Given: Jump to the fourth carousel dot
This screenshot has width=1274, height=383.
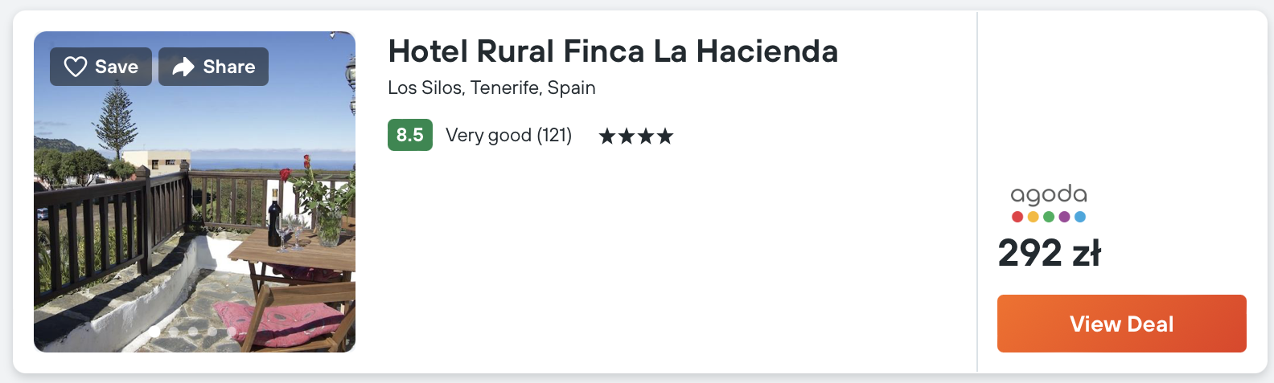Looking at the screenshot, I should 212,331.
